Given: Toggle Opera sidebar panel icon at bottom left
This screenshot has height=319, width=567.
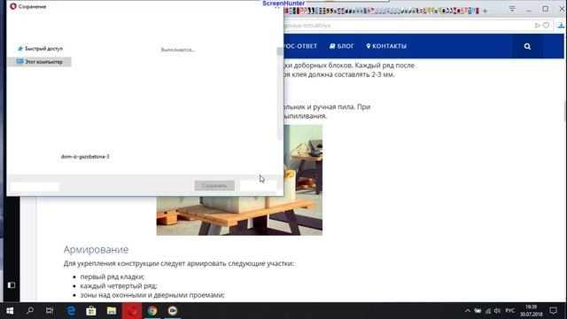Looking at the screenshot, I should [x=12, y=285].
